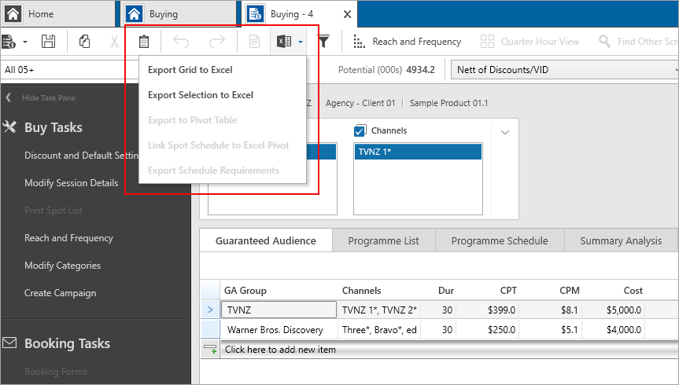The height and width of the screenshot is (385, 679).
Task: Click the TVNZ 1*, TVNZ 2* channels cell
Action: pyautogui.click(x=379, y=310)
